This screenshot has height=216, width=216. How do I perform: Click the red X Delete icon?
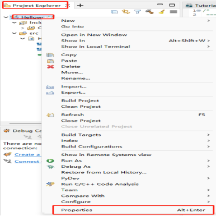pyautogui.click(x=50, y=67)
